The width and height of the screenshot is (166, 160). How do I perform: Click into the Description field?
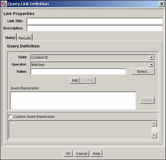point(95,28)
